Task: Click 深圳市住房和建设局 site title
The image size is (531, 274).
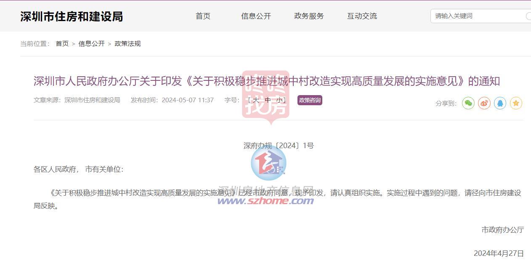Action: click(x=72, y=16)
